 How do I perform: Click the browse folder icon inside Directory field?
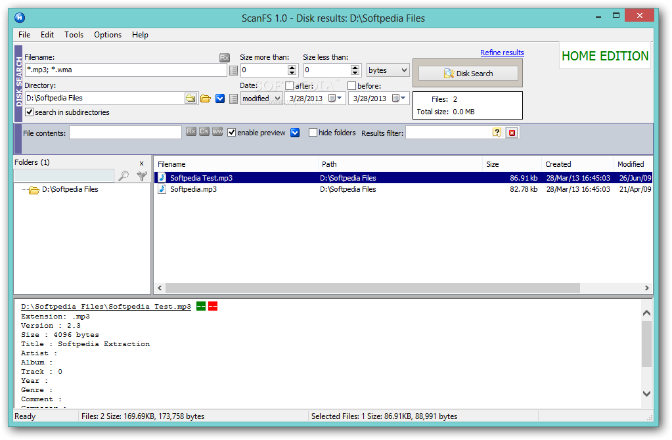[190, 99]
